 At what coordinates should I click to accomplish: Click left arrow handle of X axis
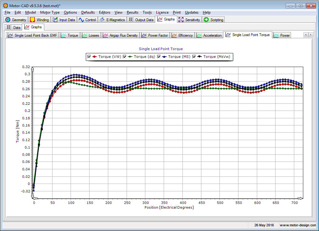tap(35, 198)
